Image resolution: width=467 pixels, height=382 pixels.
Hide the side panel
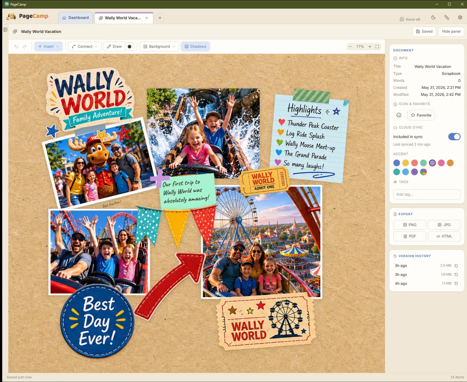451,31
